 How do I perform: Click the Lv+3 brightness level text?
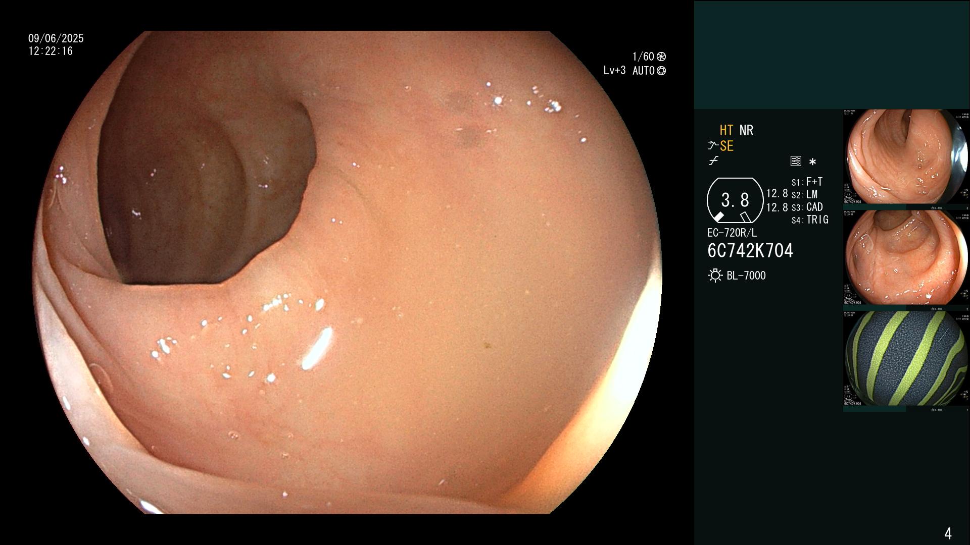pyautogui.click(x=614, y=71)
